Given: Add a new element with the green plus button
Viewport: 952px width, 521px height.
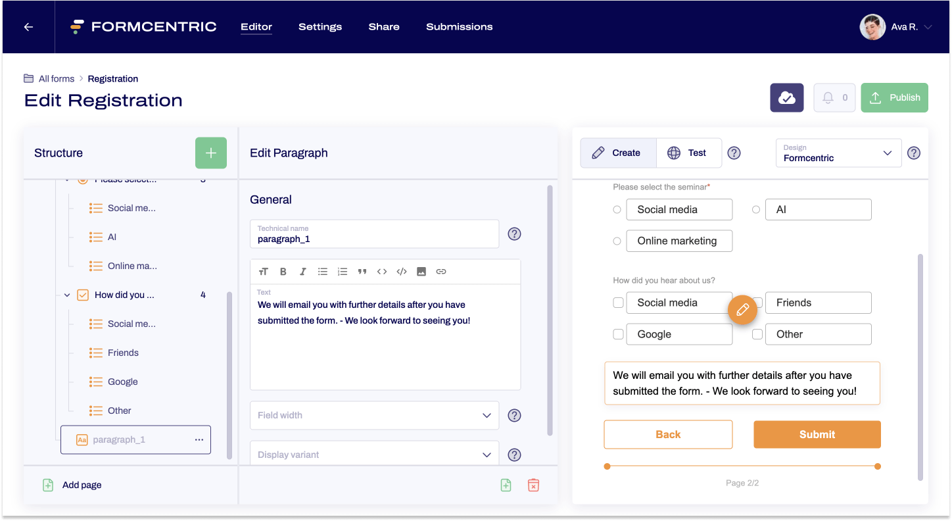Looking at the screenshot, I should point(210,153).
